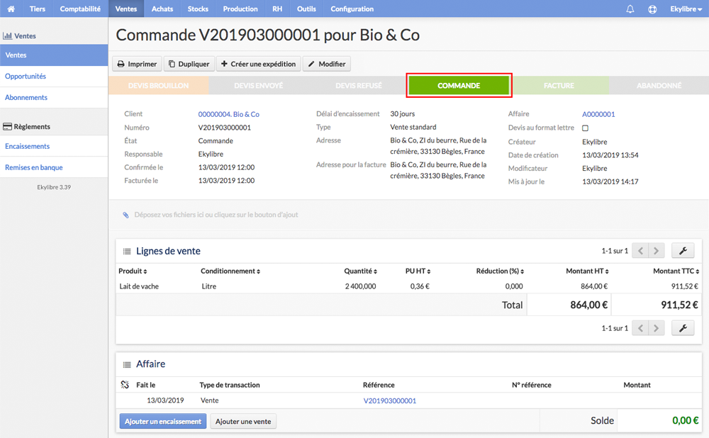709x438 pixels.
Task: Sort table by Quantité column
Action: click(x=360, y=271)
